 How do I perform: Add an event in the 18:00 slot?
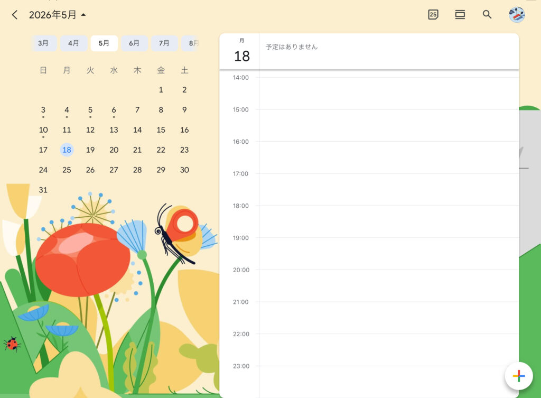tap(389, 221)
